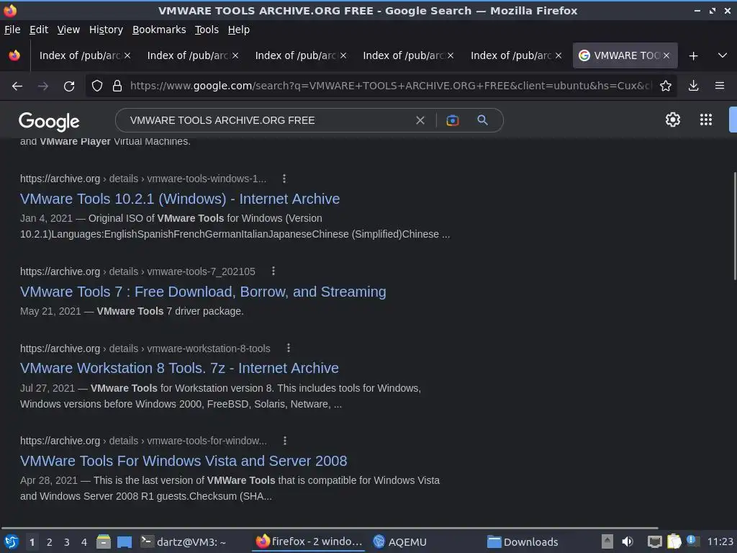
Task: Open the Google apps grid
Action: coord(706,120)
